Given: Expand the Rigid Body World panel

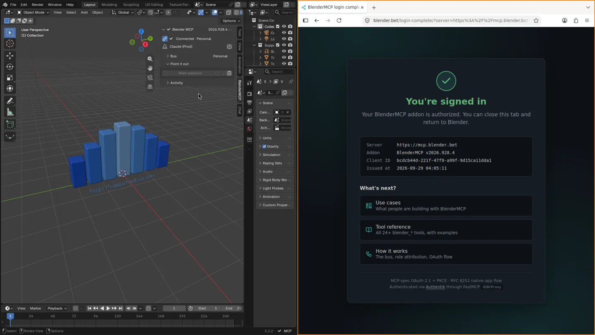Looking at the screenshot, I should tap(275, 180).
